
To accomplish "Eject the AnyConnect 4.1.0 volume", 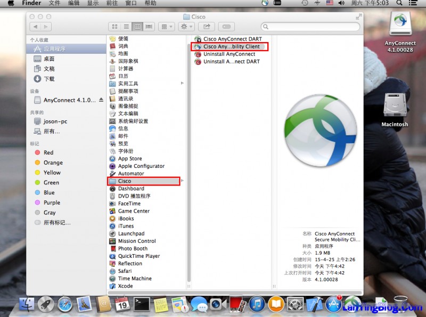I will (x=101, y=100).
